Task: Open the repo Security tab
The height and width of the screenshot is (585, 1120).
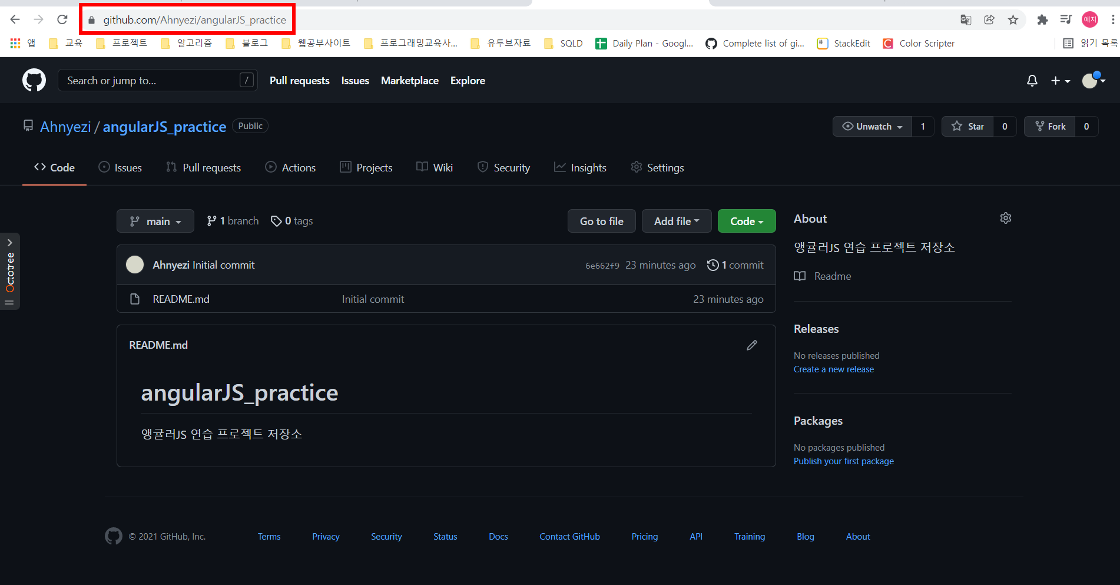Action: click(503, 167)
